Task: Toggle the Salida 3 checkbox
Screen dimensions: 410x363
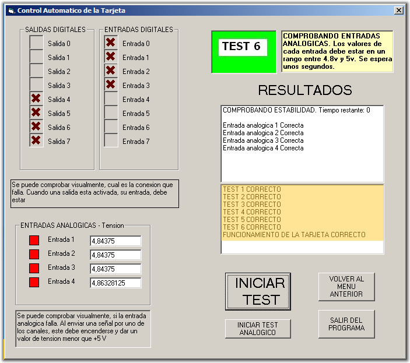Action: tap(36, 85)
